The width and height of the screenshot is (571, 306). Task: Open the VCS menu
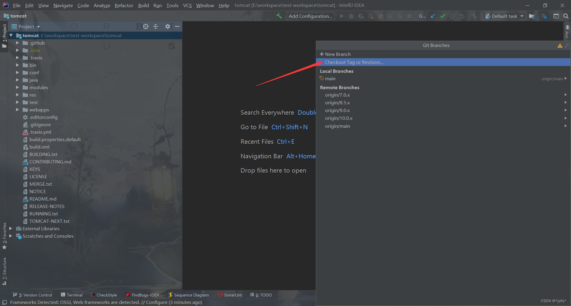pos(187,5)
